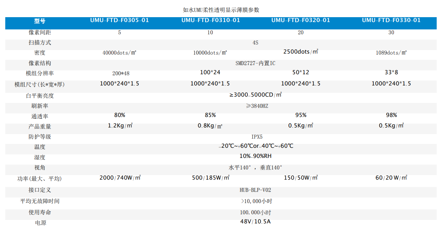Viewport: 443px width, 229px height.
Task: Click the 像素结构 row label
Action: [40, 63]
